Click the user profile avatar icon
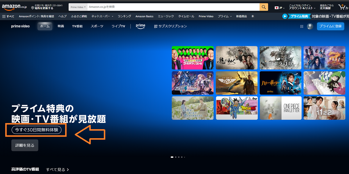The image size is (349, 174). pyautogui.click(x=310, y=26)
